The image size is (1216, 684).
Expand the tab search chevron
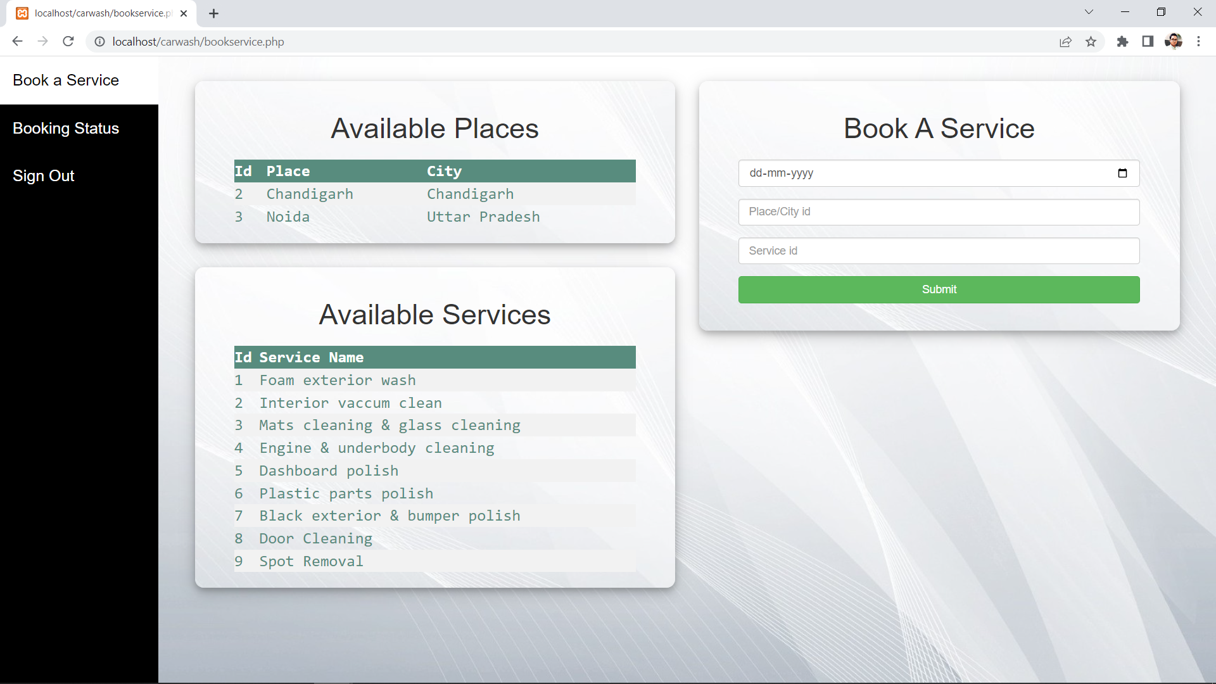pos(1089,12)
